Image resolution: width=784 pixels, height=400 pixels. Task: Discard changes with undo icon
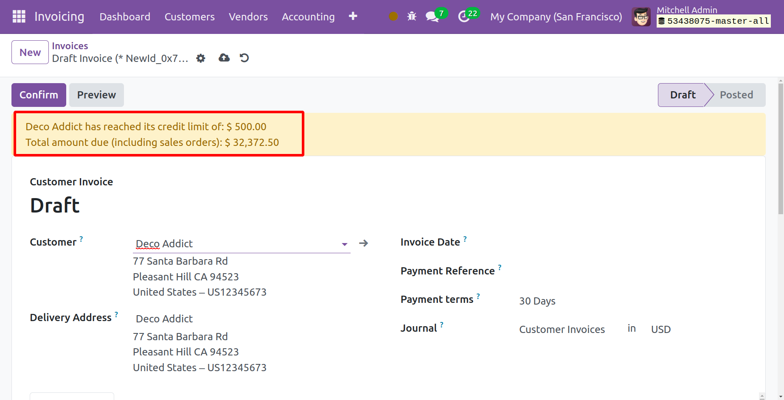pos(244,58)
